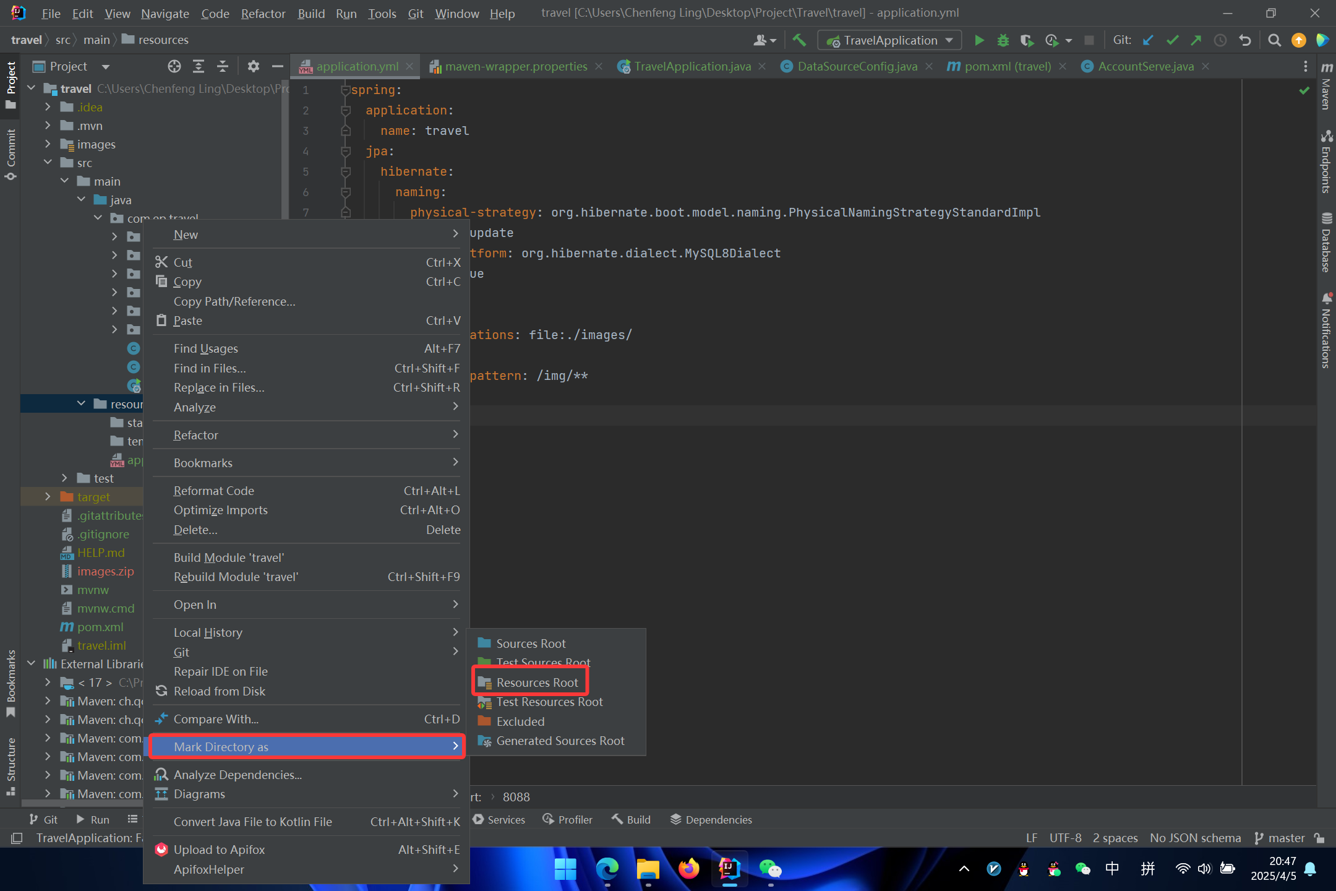Open Microsoft Edge from taskbar
The image size is (1336, 891).
coord(607,869)
